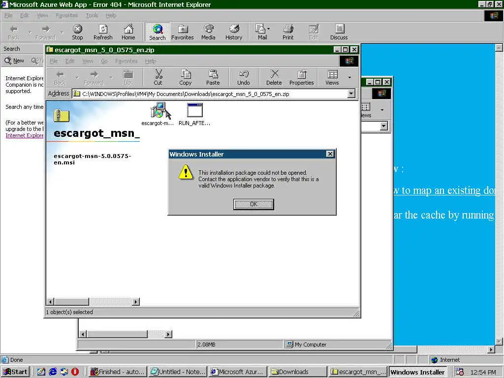Screen dimensions: 504x378
Task: Launch Opera from the quick launch bar
Action: click(x=75, y=372)
